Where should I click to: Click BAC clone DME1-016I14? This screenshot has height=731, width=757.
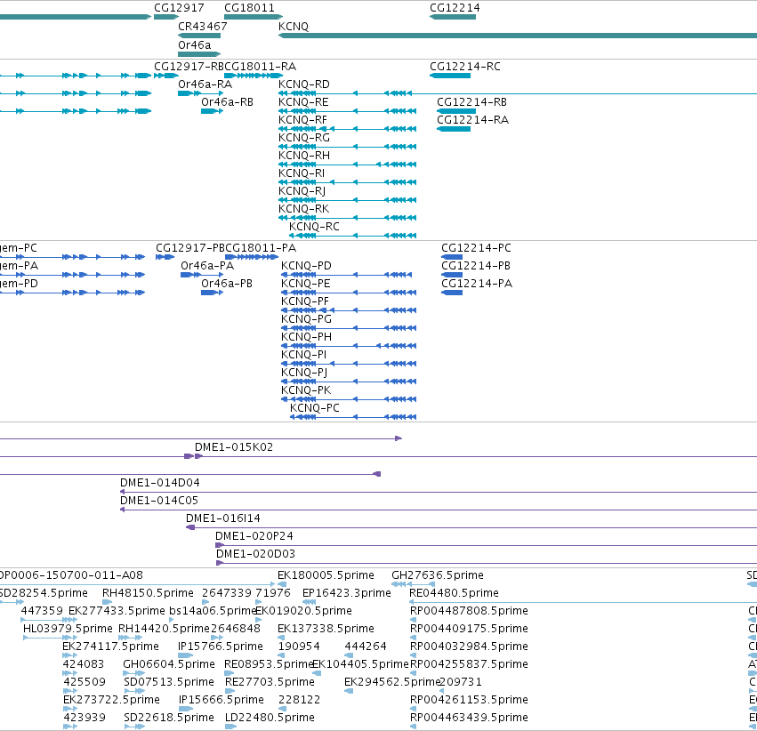[223, 518]
